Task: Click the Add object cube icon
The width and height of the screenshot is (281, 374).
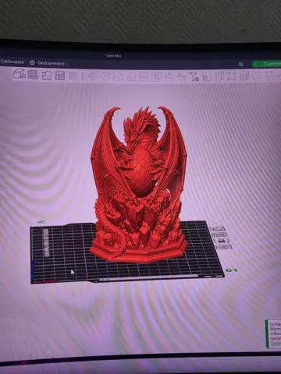Action: (20, 74)
